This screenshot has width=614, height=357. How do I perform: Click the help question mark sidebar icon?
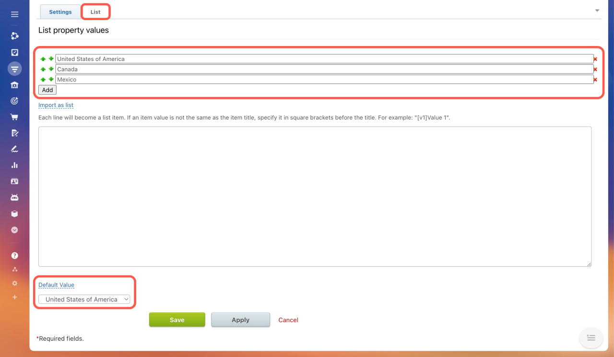click(x=14, y=255)
